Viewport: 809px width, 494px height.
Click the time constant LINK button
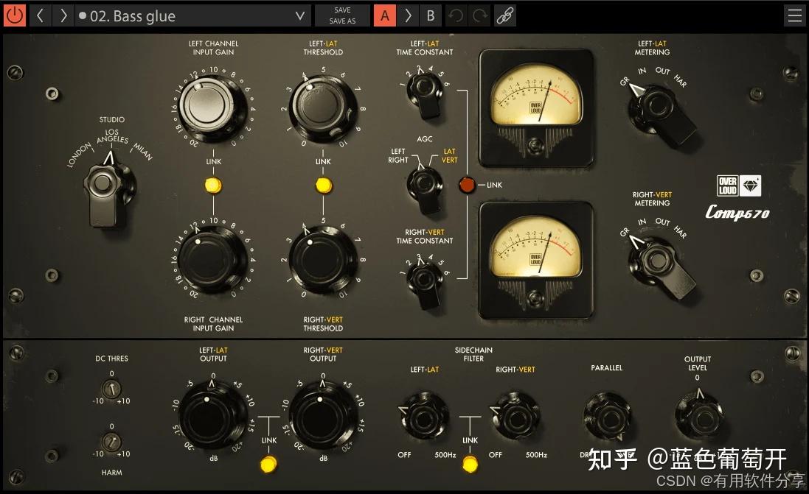pyautogui.click(x=467, y=185)
